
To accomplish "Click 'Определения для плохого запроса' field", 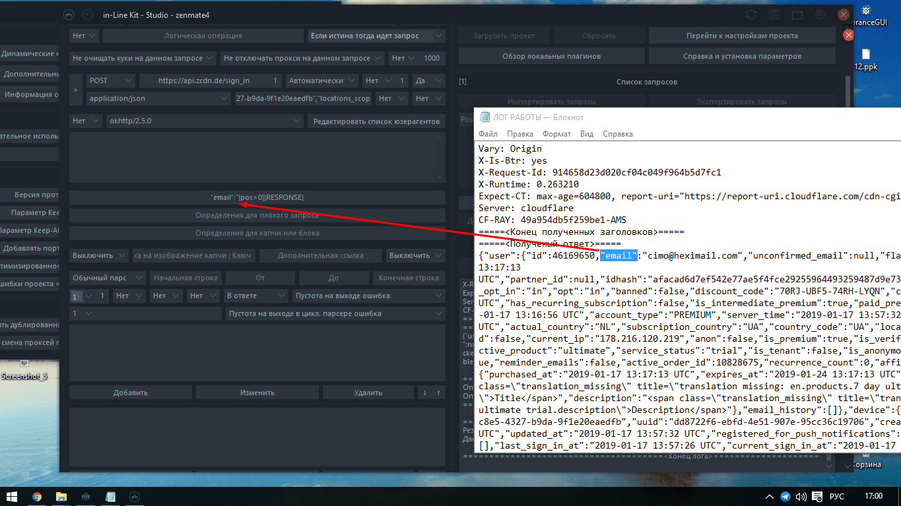I will tap(257, 215).
